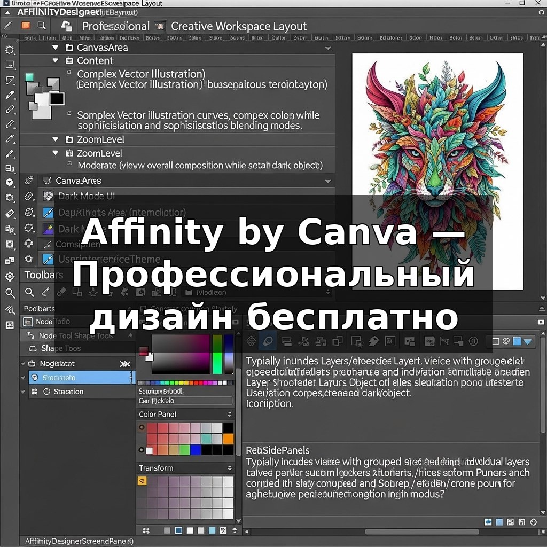
Task: Click the question mark tile at color panel bottom
Action: [x=223, y=530]
